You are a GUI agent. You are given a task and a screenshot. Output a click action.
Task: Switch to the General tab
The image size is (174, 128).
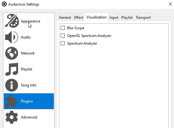(65, 18)
